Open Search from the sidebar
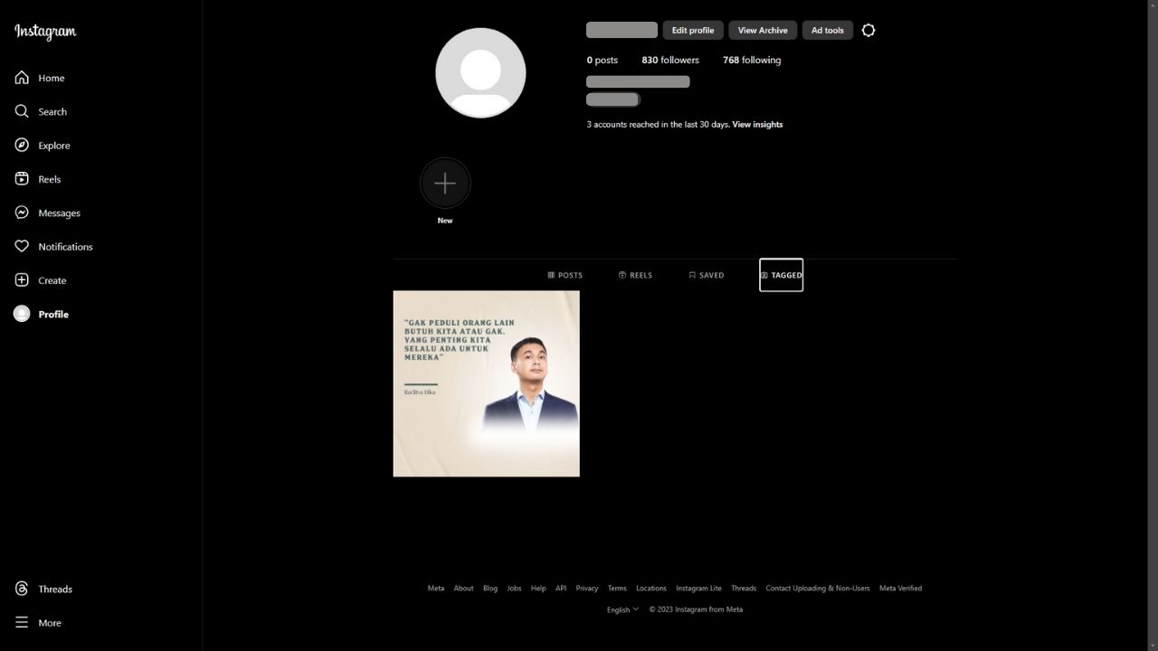Viewport: 1158px width, 651px height. (22, 111)
